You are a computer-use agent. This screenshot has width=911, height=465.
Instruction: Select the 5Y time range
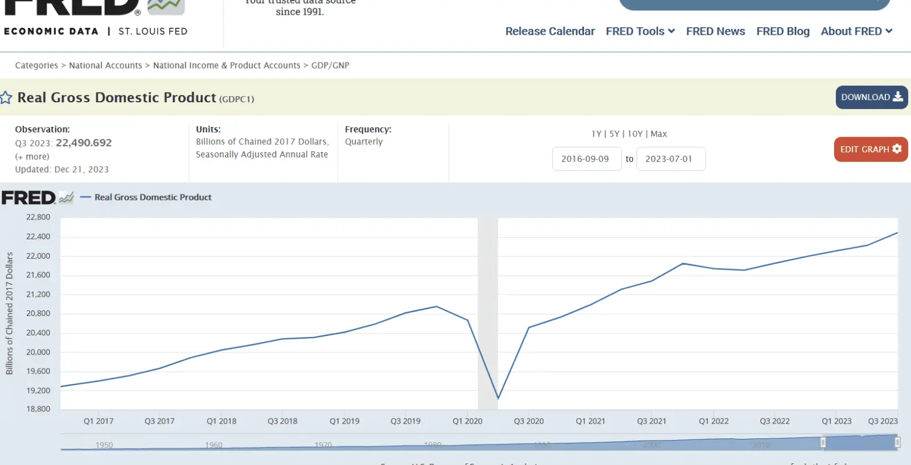614,134
